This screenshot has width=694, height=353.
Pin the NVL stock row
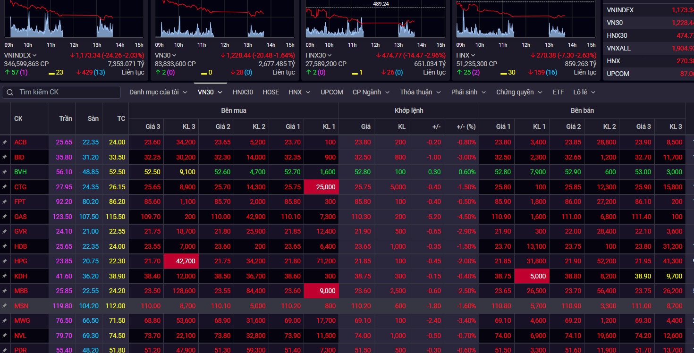(5, 336)
